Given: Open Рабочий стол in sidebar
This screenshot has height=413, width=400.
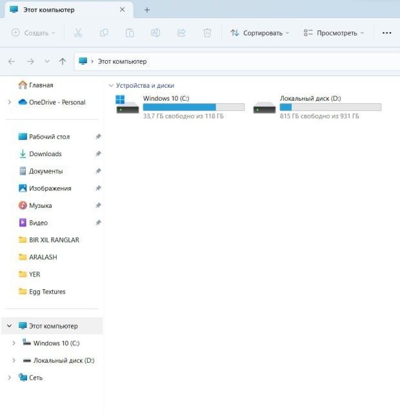Looking at the screenshot, I should [44, 136].
